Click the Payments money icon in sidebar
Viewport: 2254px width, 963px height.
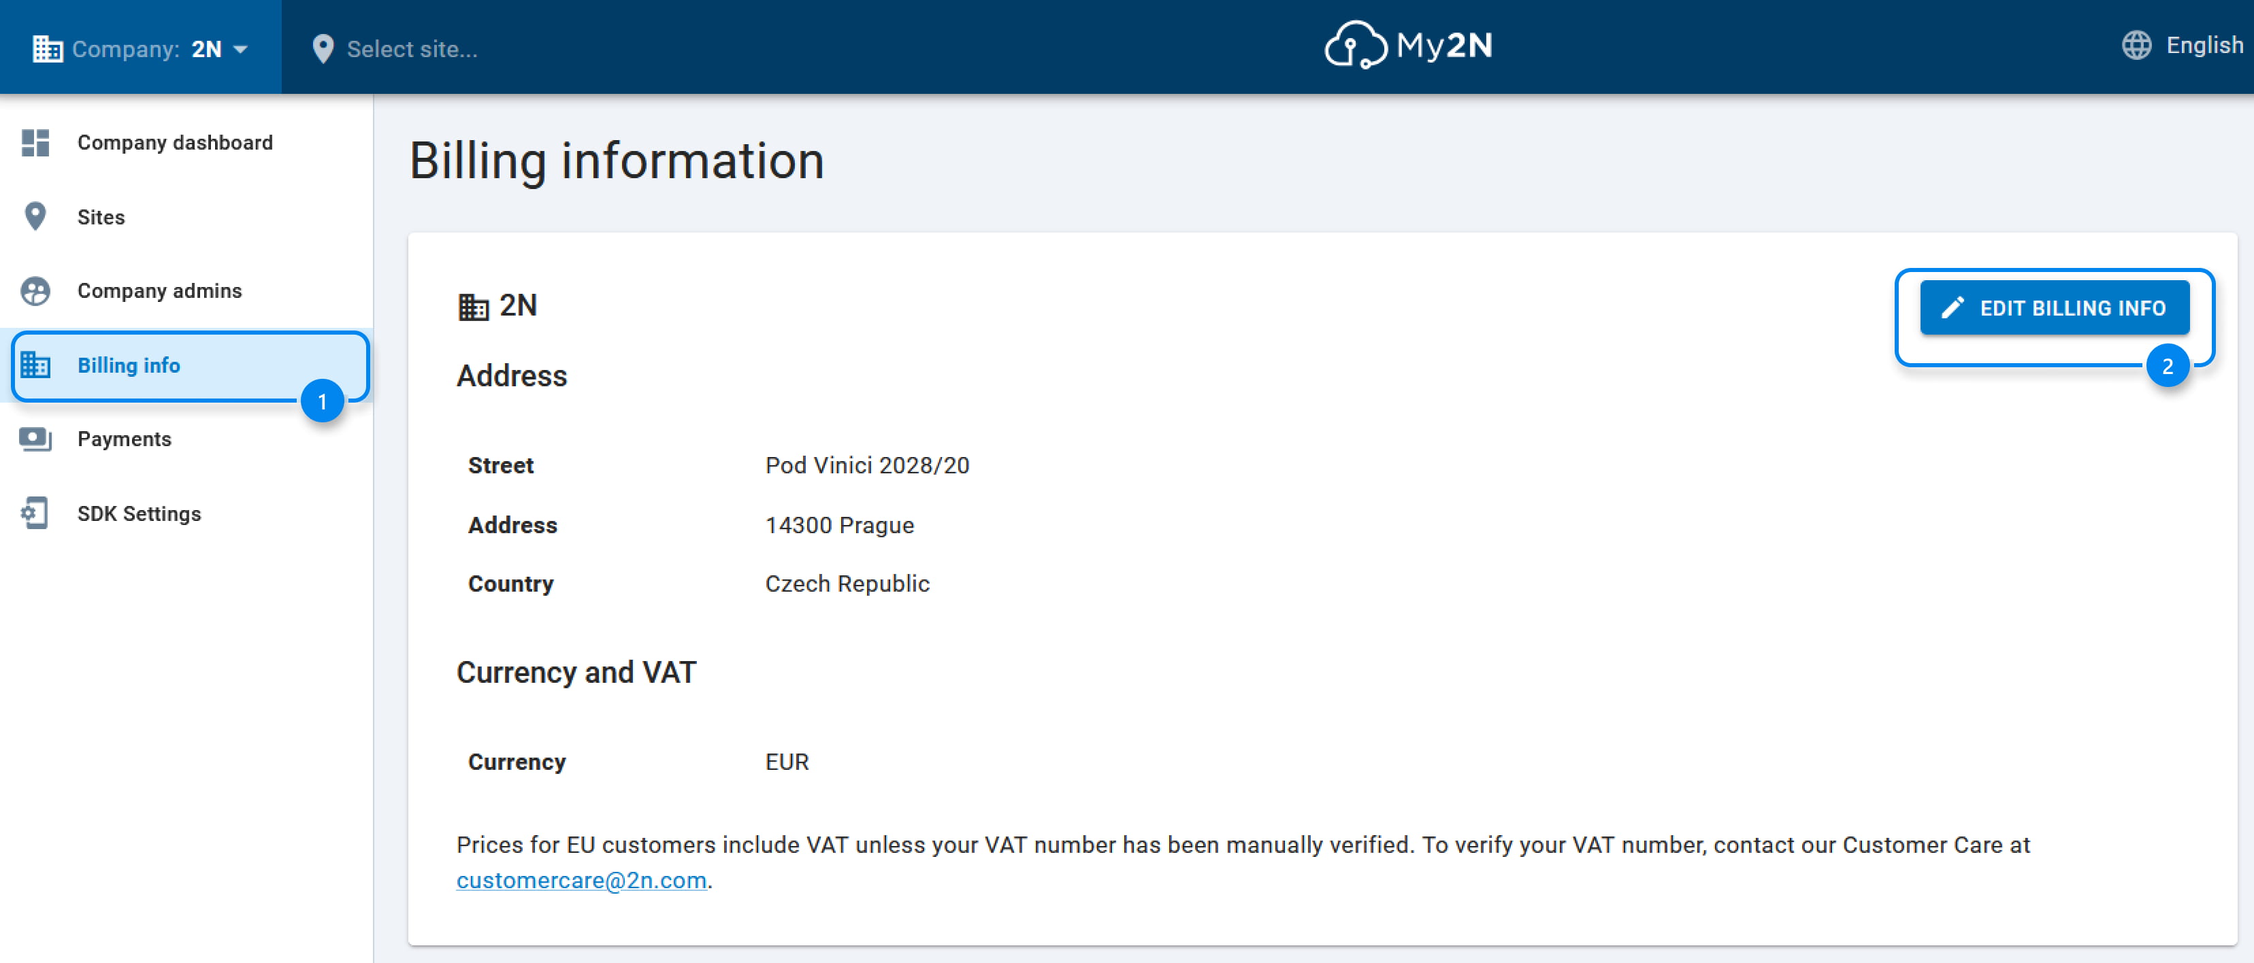[x=36, y=439]
